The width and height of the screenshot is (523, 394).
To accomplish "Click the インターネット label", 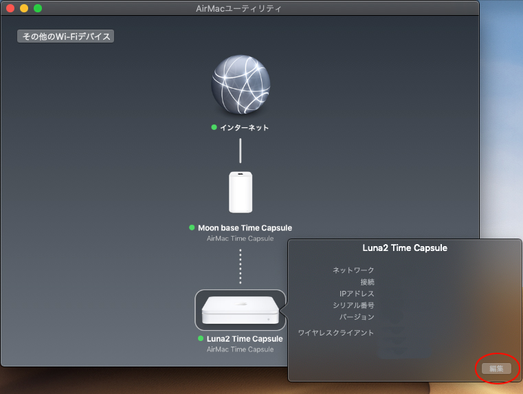I will coord(244,128).
